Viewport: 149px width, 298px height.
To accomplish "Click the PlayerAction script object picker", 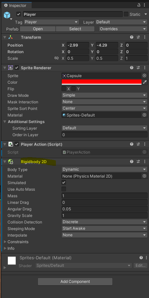I will pos(144,152).
